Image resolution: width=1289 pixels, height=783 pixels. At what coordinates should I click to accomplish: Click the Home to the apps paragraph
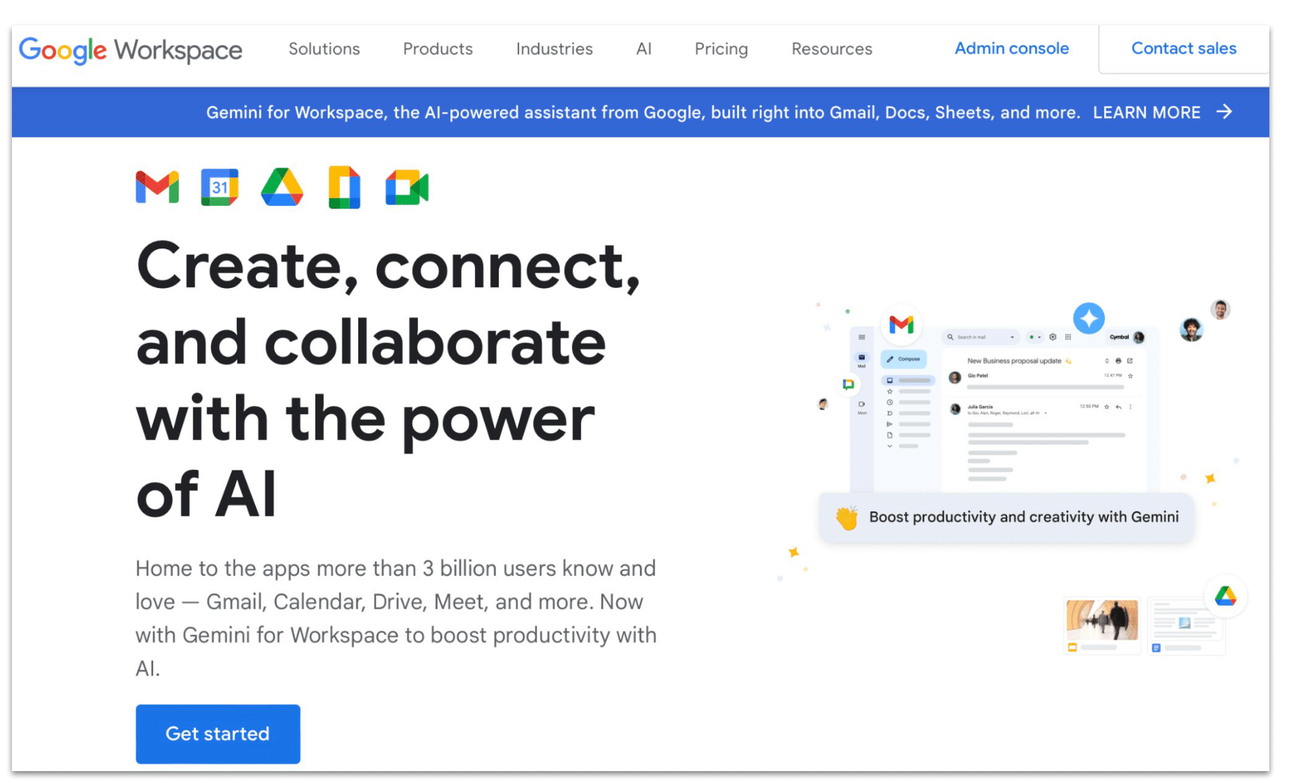click(396, 618)
